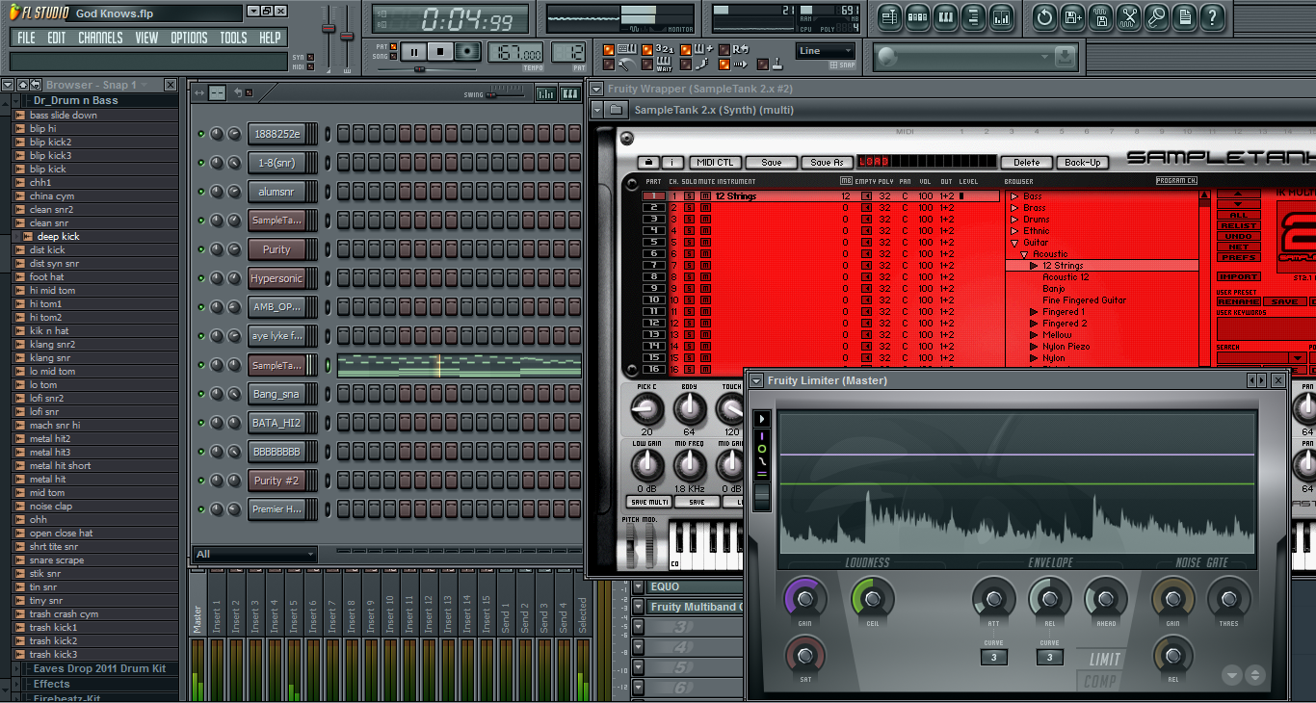
Task: Open audio editor scissors tool icon
Action: pyautogui.click(x=1129, y=16)
